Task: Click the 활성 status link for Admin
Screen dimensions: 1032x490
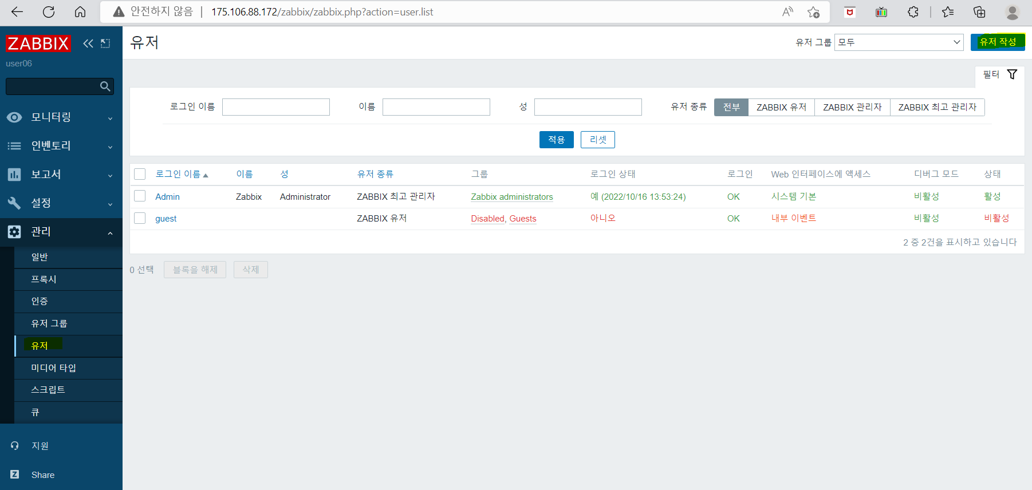Action: coord(992,196)
